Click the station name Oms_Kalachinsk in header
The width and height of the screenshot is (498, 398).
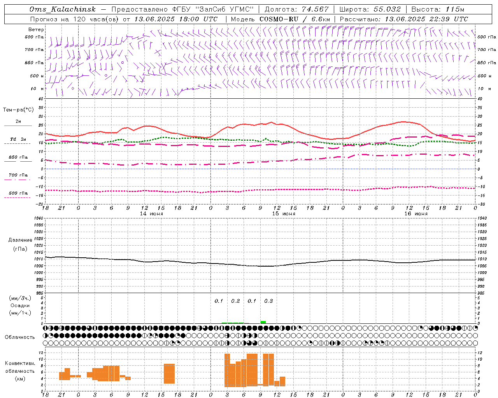click(x=63, y=9)
